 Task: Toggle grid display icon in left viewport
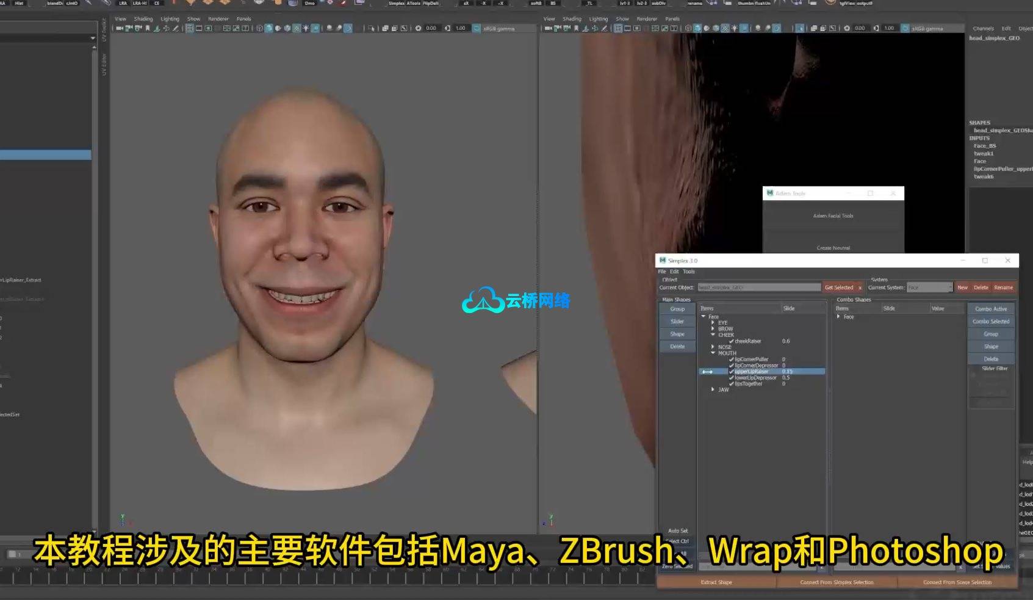190,28
